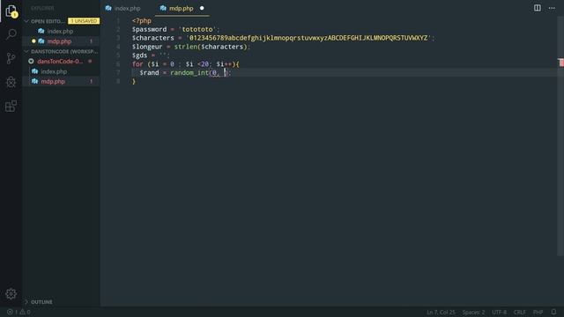Change line endings via CRLF

[520, 312]
